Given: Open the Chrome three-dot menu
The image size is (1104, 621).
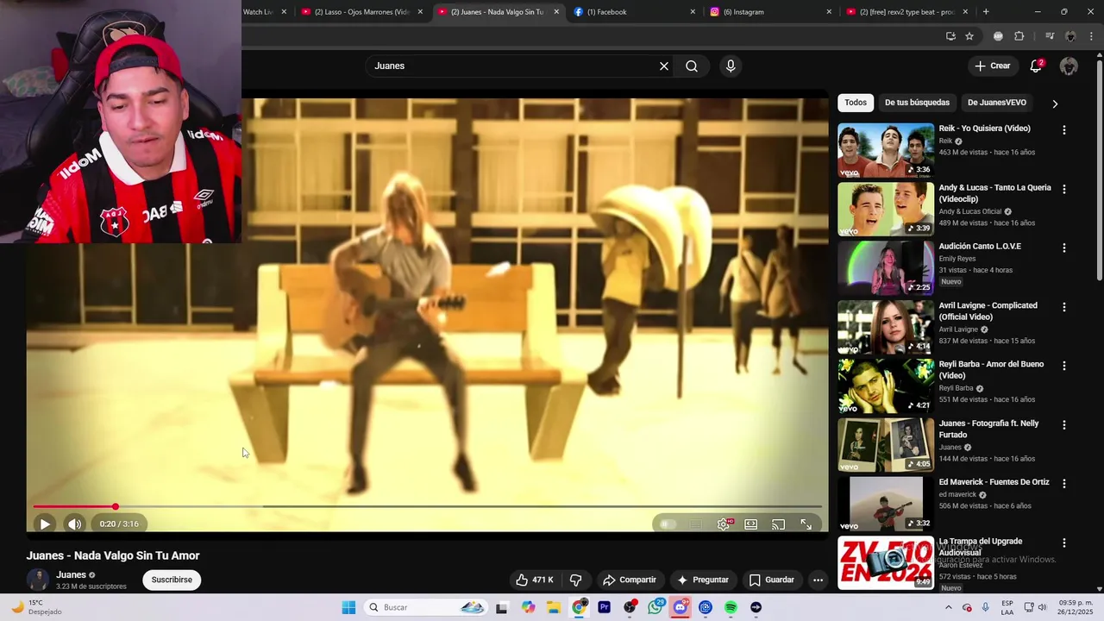Looking at the screenshot, I should pos(1091,36).
